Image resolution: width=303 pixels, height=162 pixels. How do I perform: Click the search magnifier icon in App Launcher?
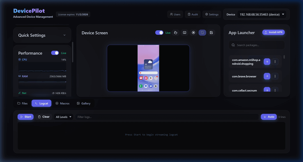pyautogui.click(x=233, y=45)
